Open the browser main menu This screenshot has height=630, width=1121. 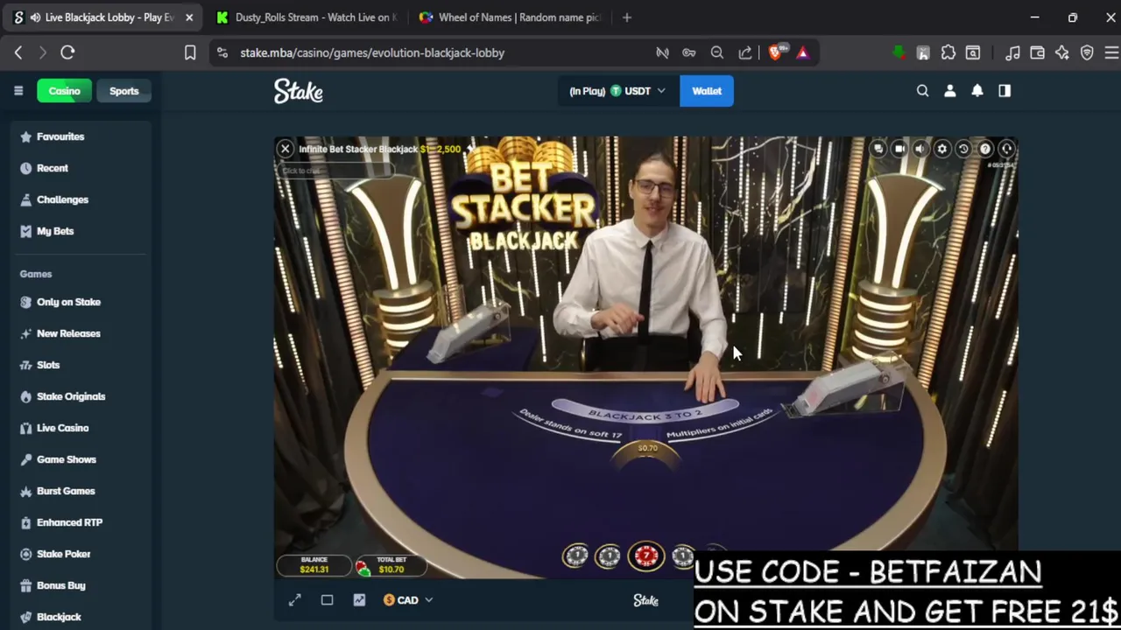pos(1111,52)
